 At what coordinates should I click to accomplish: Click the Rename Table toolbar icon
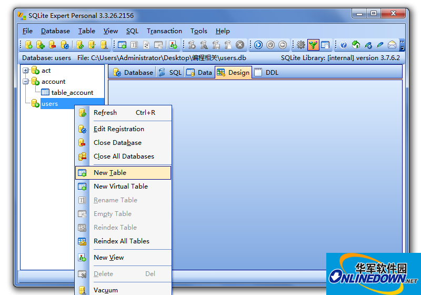134,45
